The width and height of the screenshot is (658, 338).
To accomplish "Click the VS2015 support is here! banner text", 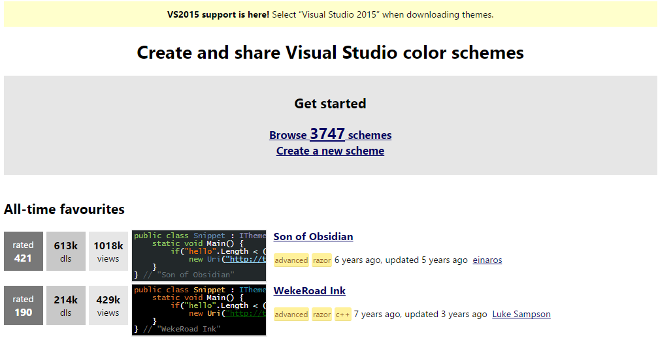I will pos(218,14).
